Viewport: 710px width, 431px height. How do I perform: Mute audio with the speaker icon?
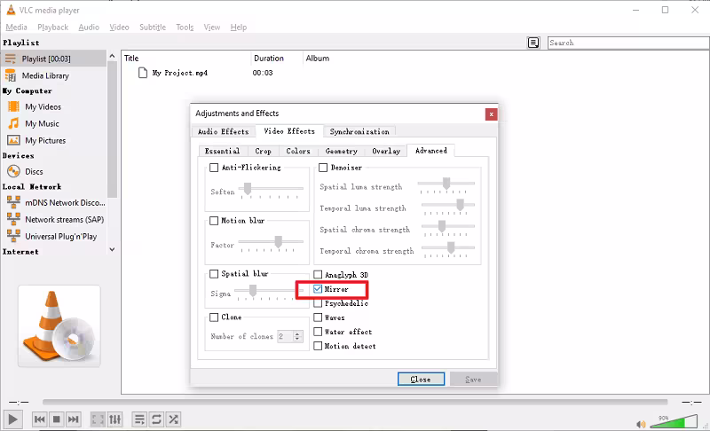coord(641,424)
